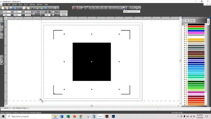Image resolution: width=211 pixels, height=119 pixels.
Task: Click the New button in layer panel
Action: [x=193, y=20]
